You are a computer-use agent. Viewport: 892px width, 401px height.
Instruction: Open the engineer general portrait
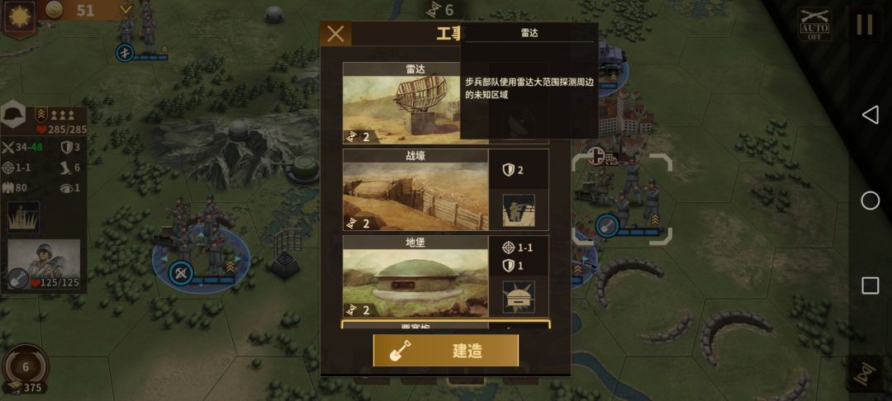tap(44, 263)
